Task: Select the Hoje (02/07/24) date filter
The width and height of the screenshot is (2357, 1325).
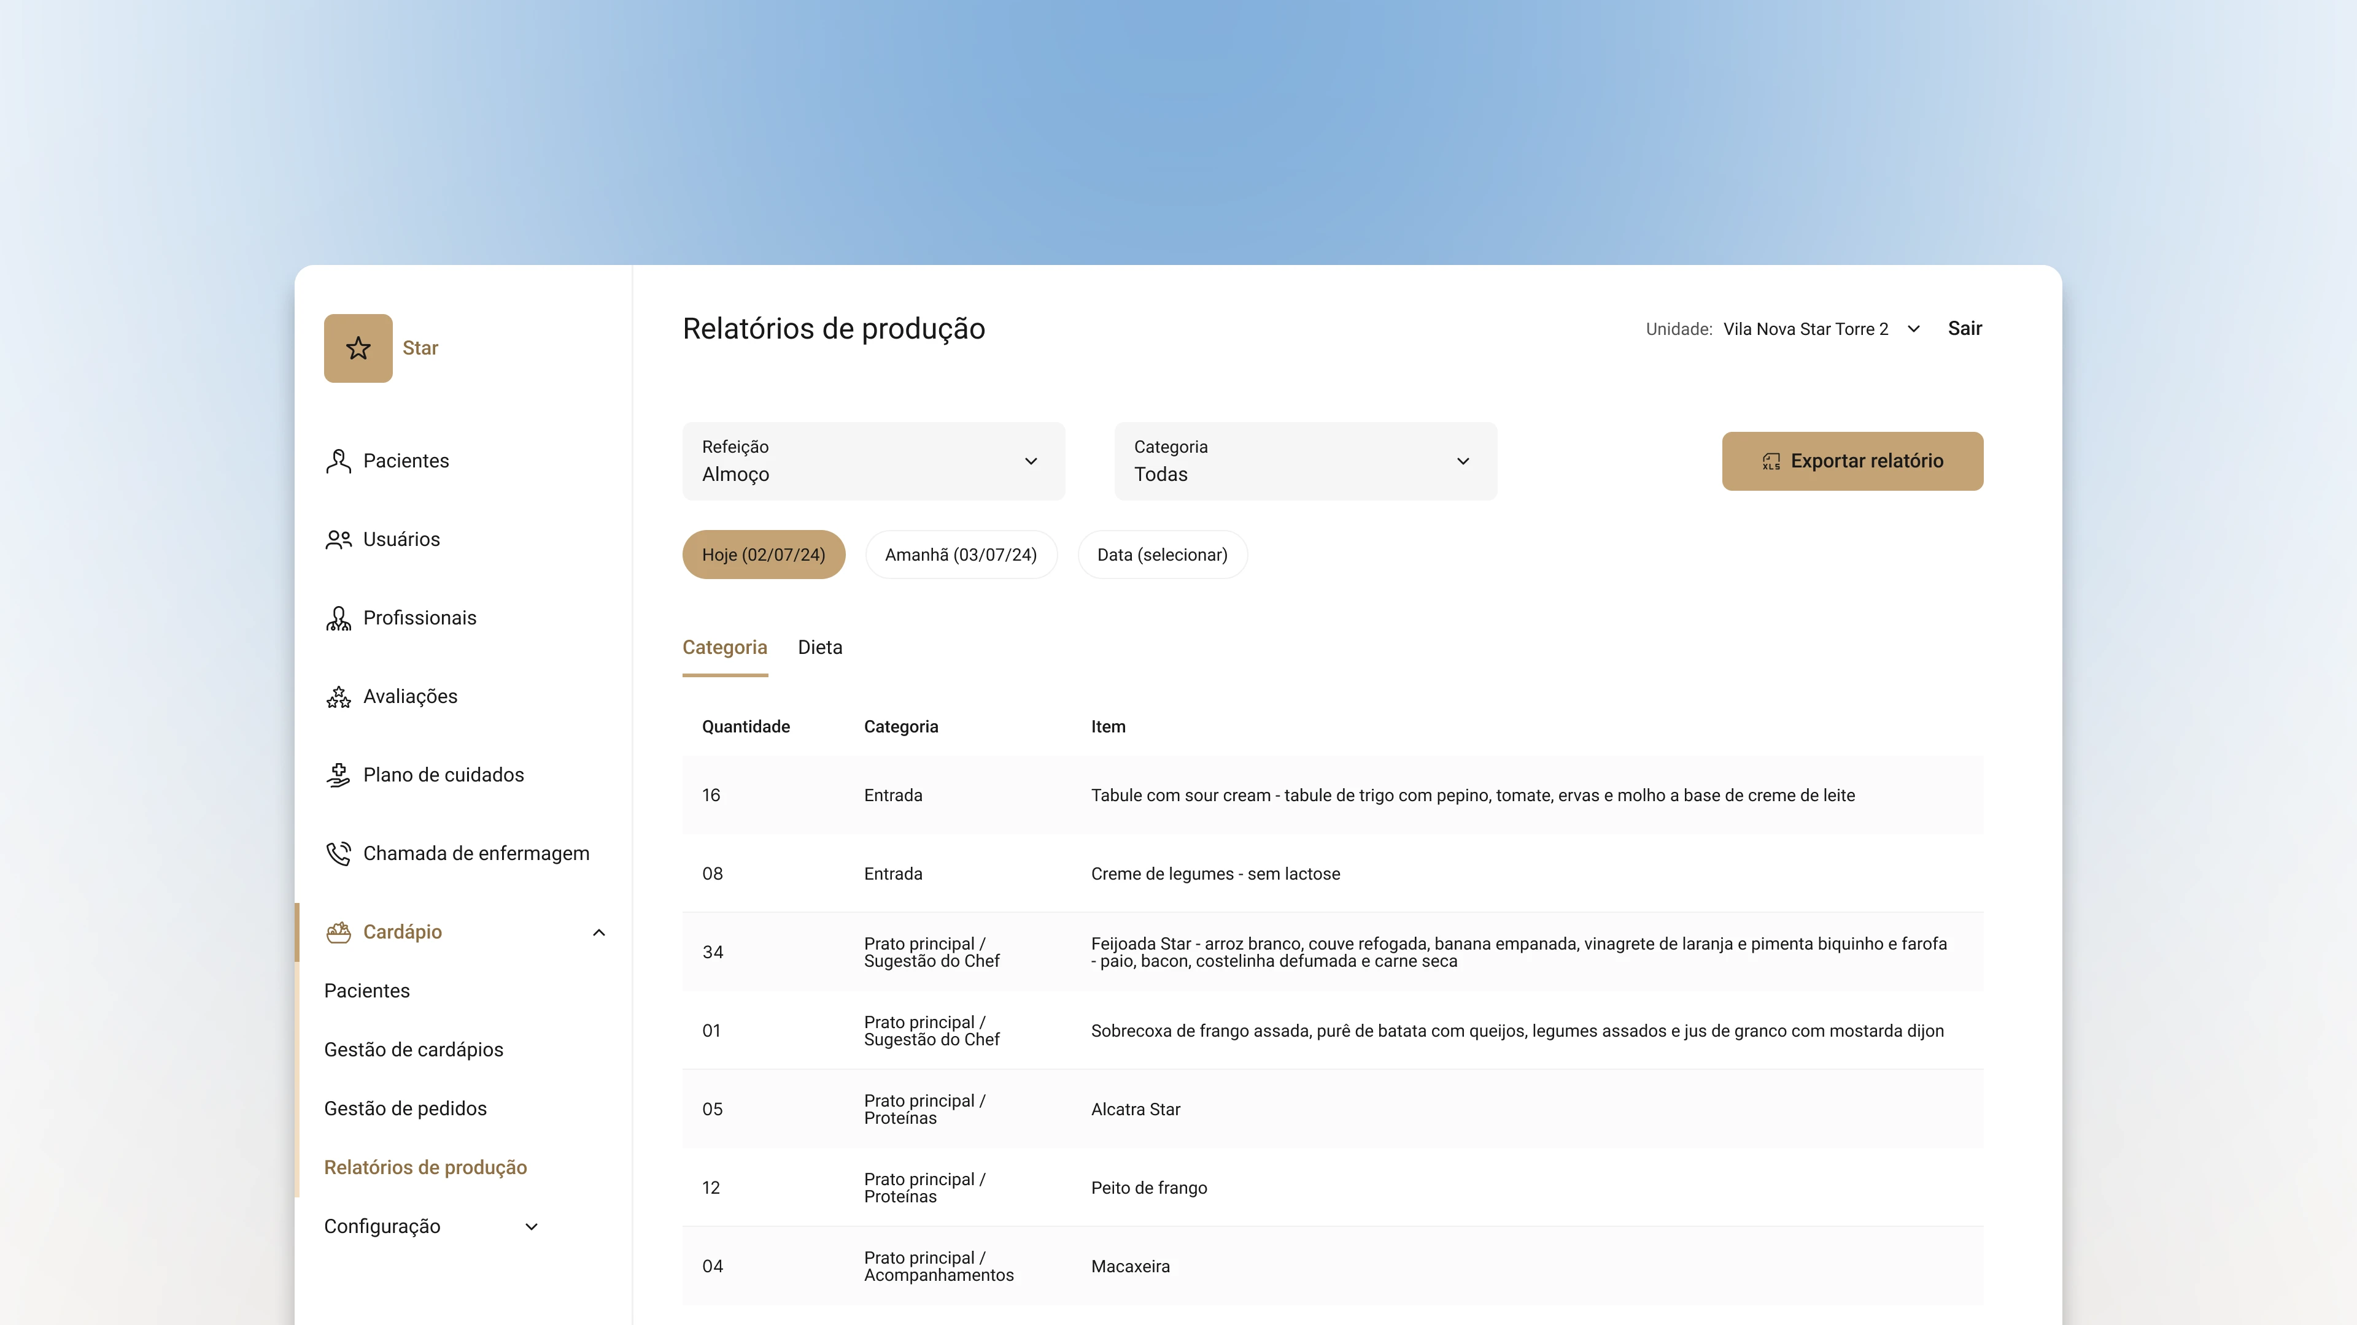Action: click(764, 554)
